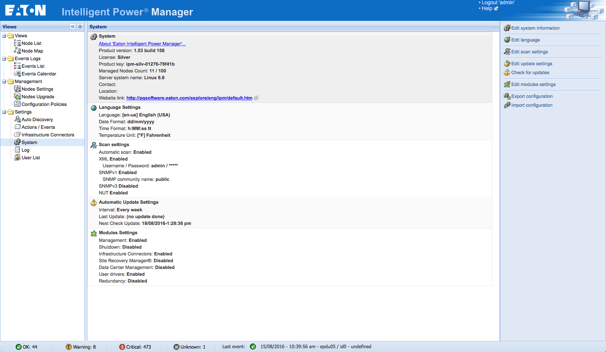Click the Edit update settings icon
This screenshot has width=606, height=352.
coord(507,64)
